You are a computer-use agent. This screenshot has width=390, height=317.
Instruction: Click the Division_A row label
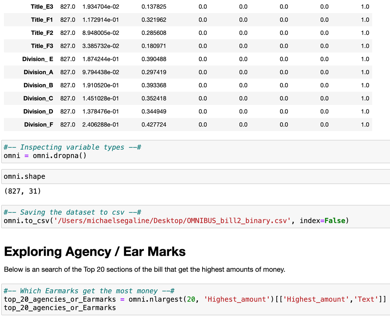click(x=38, y=72)
